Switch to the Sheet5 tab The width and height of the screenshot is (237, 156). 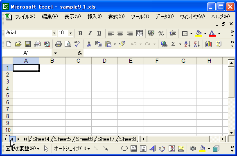pos(63,139)
